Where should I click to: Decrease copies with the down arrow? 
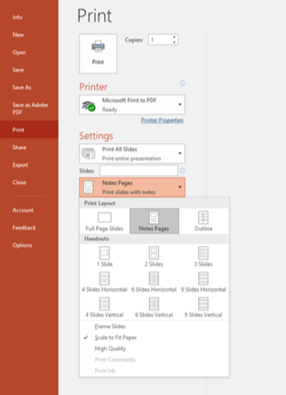tap(174, 42)
